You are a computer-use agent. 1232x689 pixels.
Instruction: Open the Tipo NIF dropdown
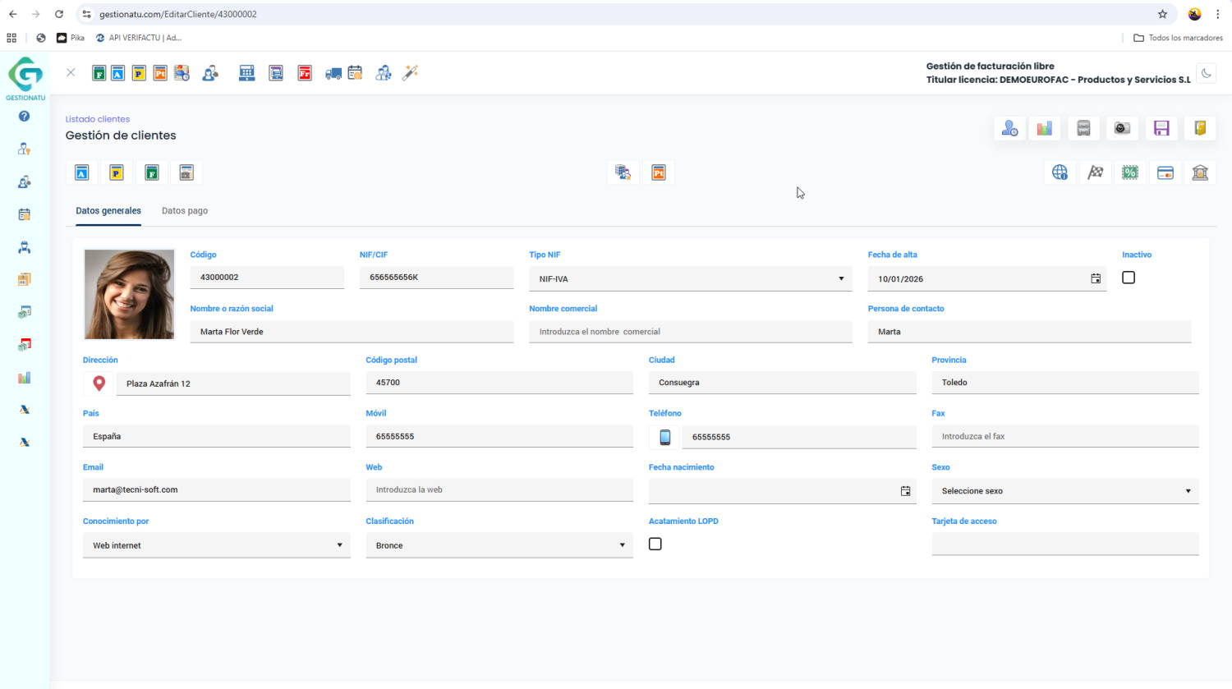pos(690,279)
